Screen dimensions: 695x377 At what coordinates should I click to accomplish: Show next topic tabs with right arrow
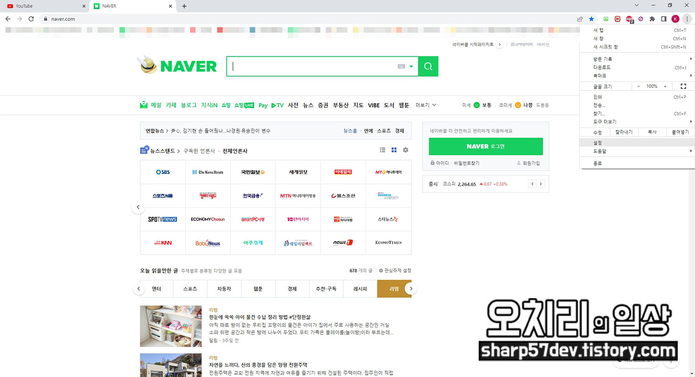coord(411,288)
